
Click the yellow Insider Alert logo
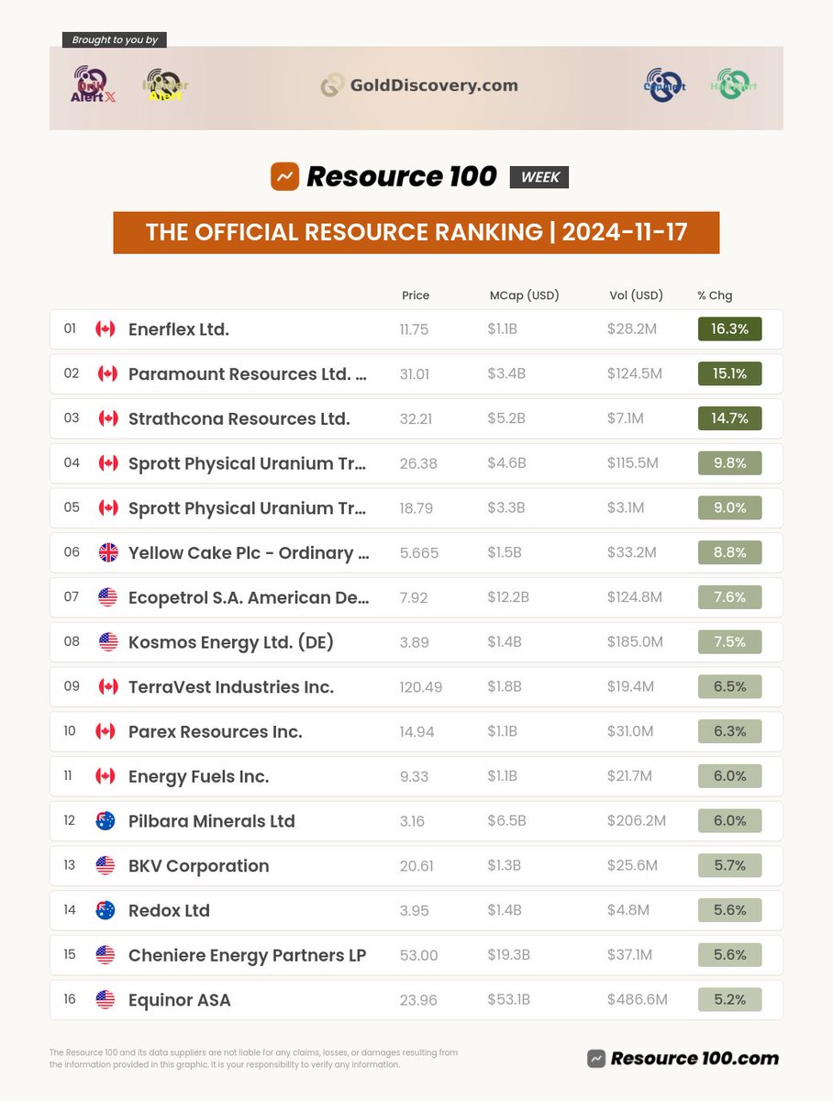click(165, 85)
